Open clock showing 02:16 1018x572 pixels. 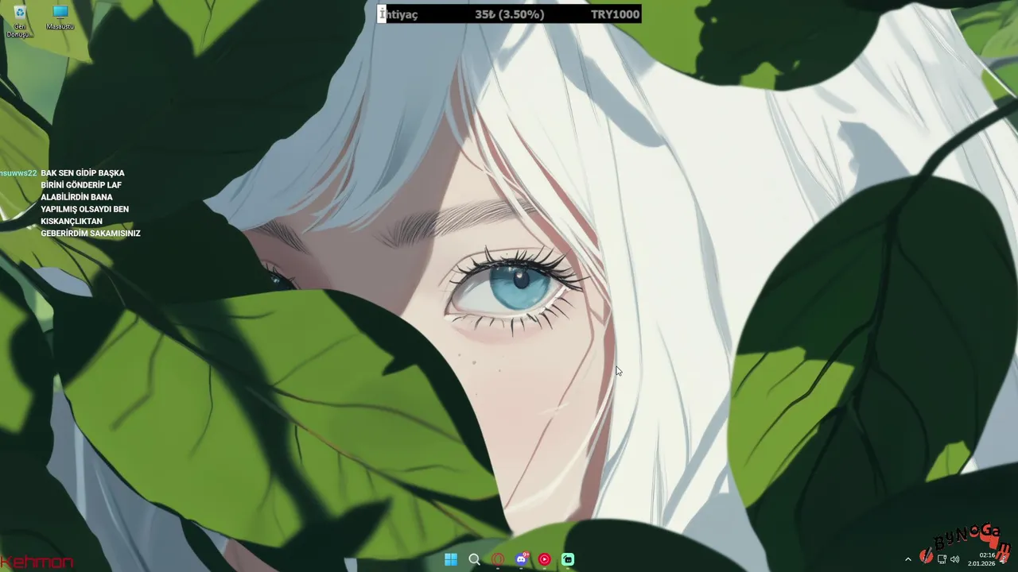986,555
